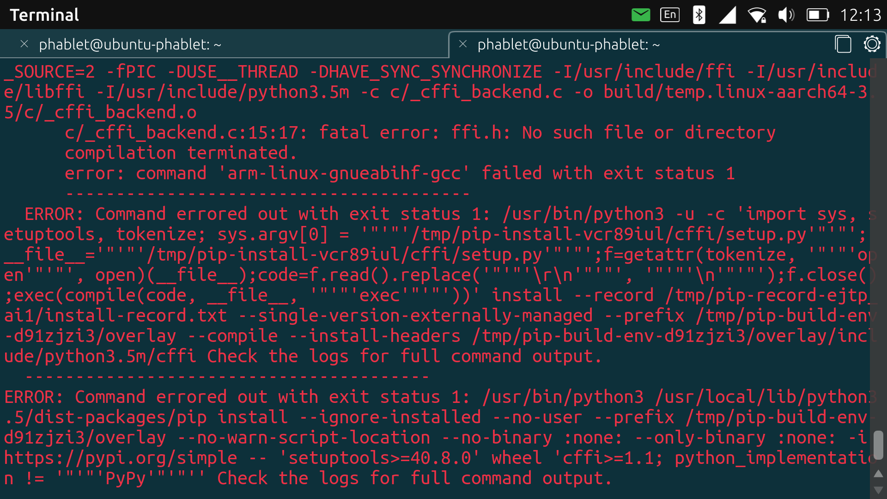Image resolution: width=887 pixels, height=499 pixels.
Task: Open the terminal tabs overview icon
Action: [843, 44]
